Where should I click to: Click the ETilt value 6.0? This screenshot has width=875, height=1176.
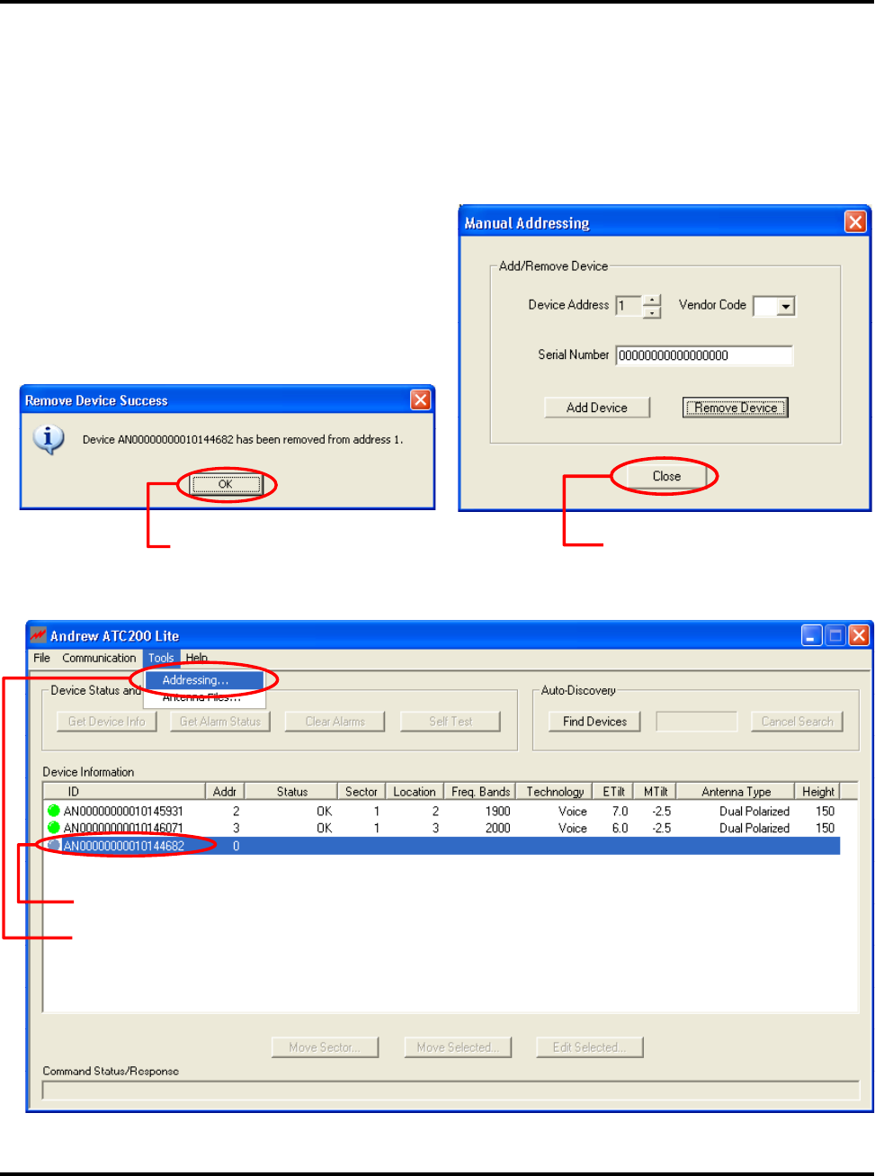(620, 828)
